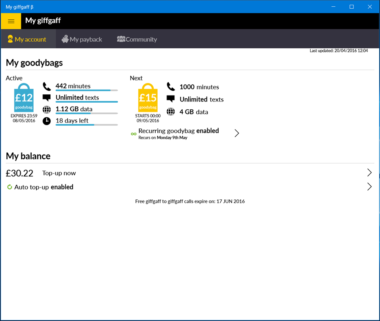Click the 1.12 GB data label
This screenshot has width=380, height=321.
[74, 109]
